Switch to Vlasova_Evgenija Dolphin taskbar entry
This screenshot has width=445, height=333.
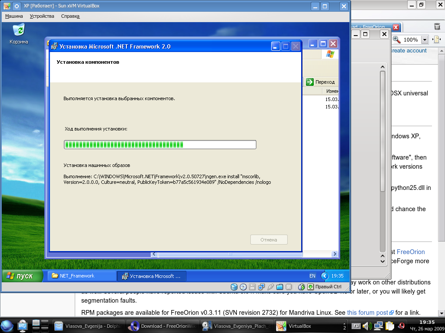(x=89, y=326)
